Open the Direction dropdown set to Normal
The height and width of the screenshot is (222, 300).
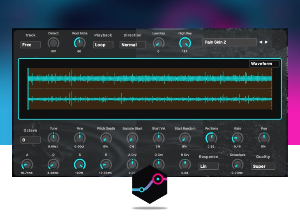point(132,44)
